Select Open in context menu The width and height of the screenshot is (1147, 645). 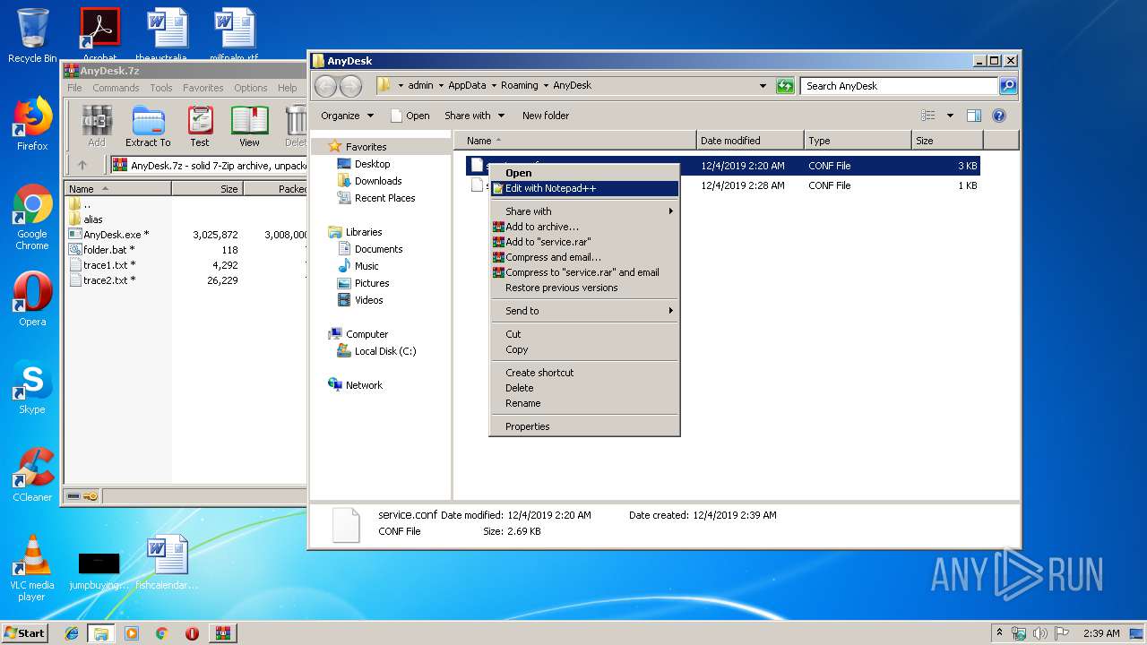coord(584,173)
